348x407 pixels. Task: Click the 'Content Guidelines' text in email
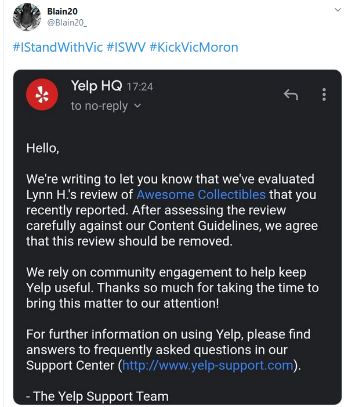(x=204, y=226)
